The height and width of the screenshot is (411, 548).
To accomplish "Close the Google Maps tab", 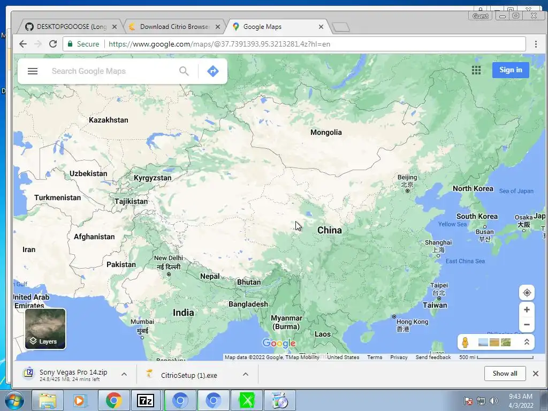I will point(321,27).
